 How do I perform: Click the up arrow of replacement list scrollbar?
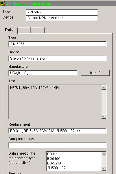coord(104,154)
